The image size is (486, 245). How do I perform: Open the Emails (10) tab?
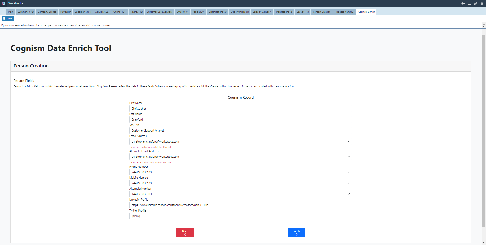click(x=183, y=12)
